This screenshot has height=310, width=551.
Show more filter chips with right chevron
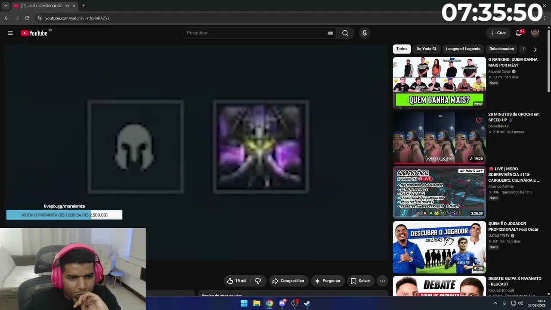(x=535, y=49)
